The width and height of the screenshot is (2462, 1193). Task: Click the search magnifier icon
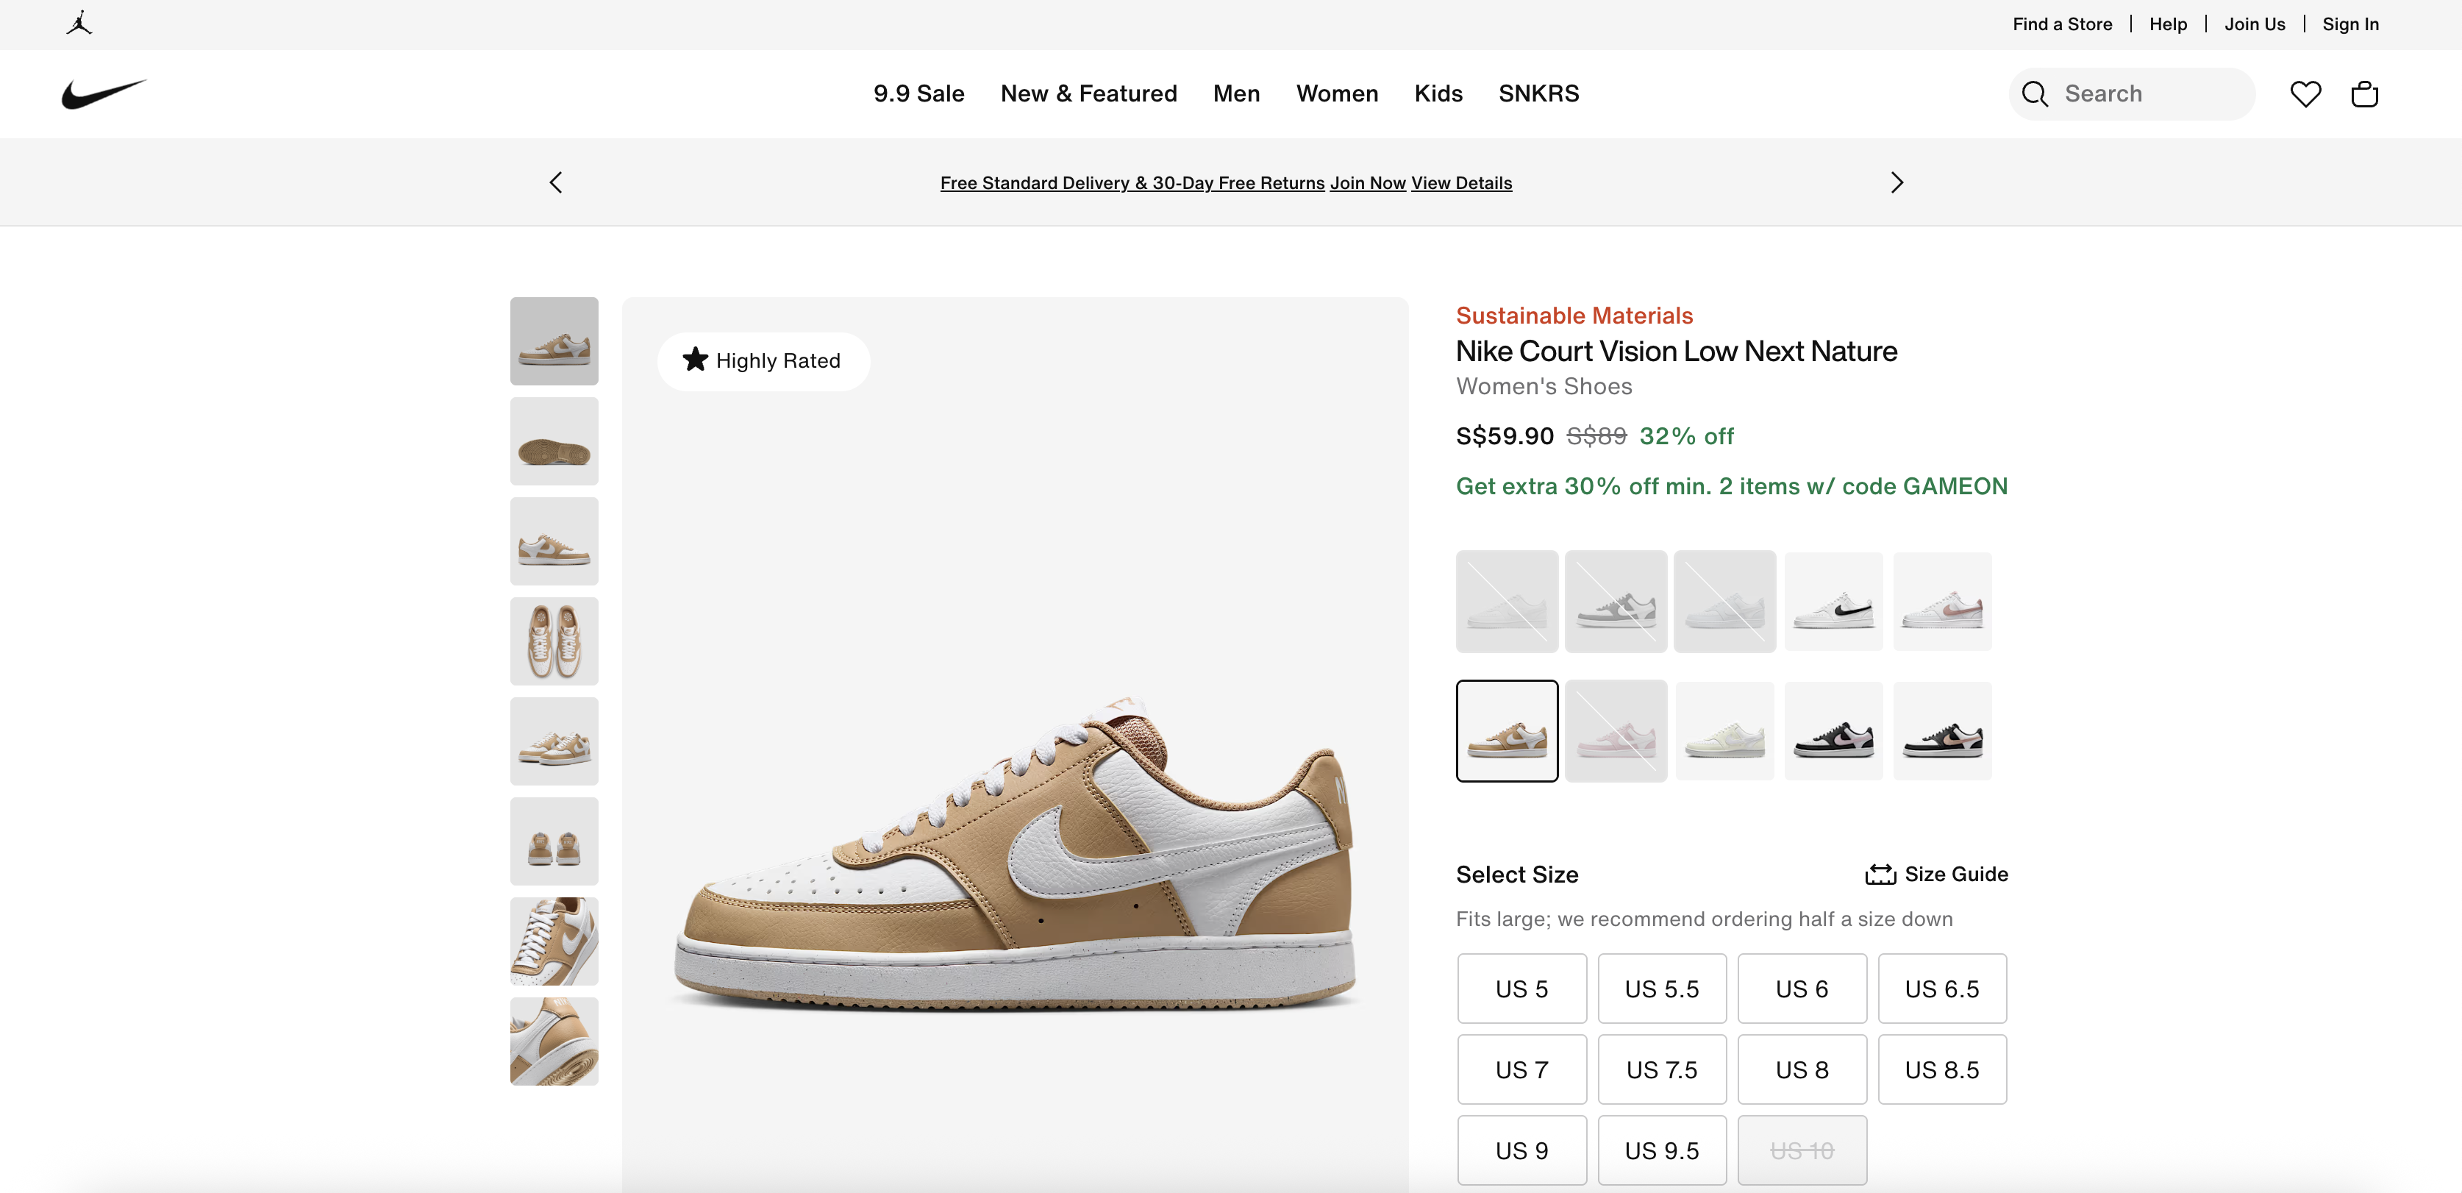click(x=2035, y=93)
